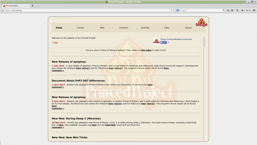Click the page content scrollbar thumb
The width and height of the screenshot is (257, 145).
(204, 42)
